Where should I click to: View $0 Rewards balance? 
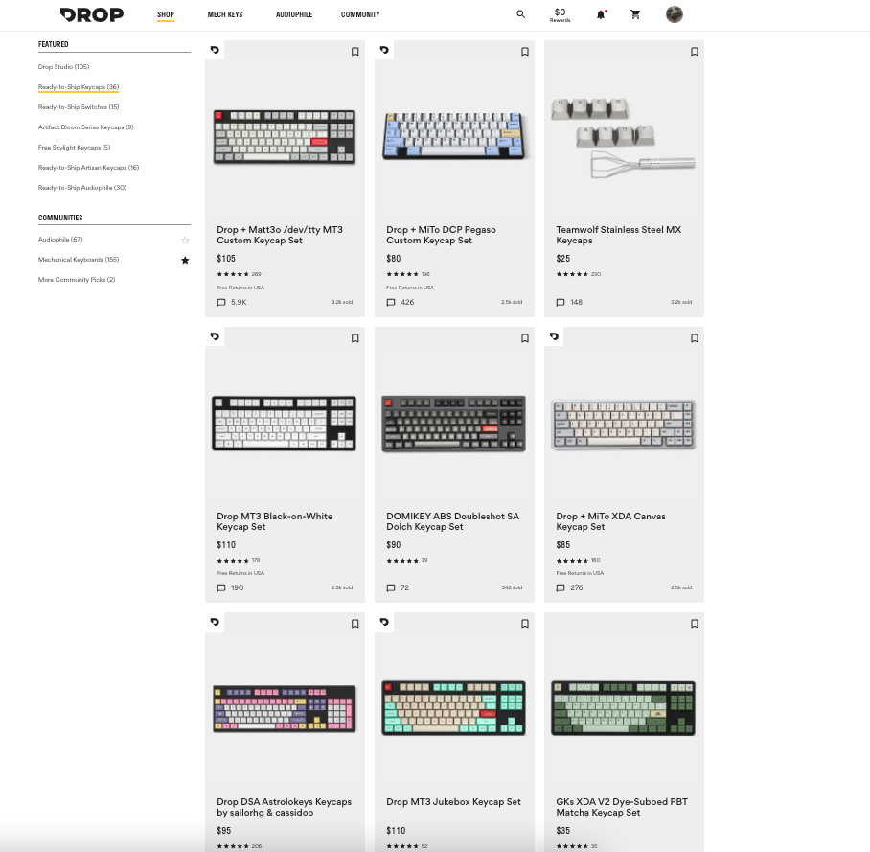pos(560,14)
